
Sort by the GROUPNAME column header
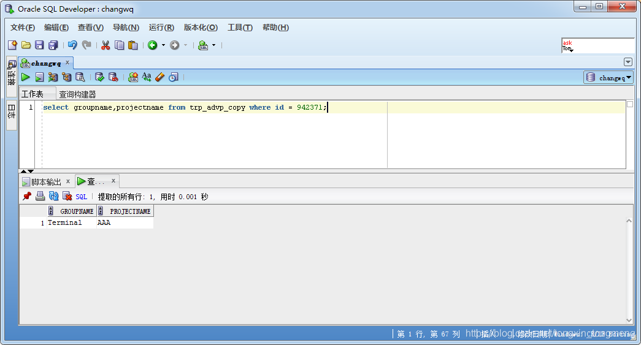(x=72, y=211)
